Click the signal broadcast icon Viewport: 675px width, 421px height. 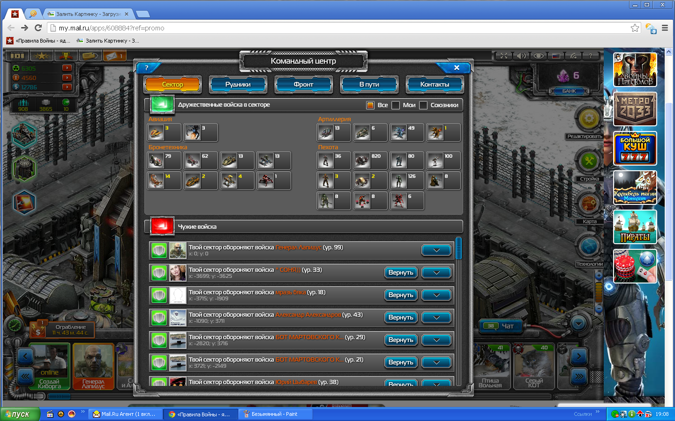[573, 56]
